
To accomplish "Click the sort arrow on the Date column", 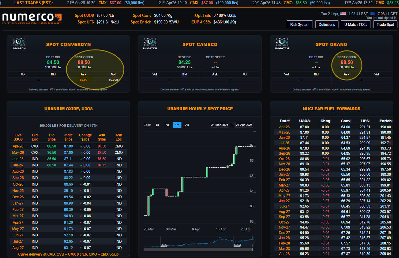I will pos(290,120).
